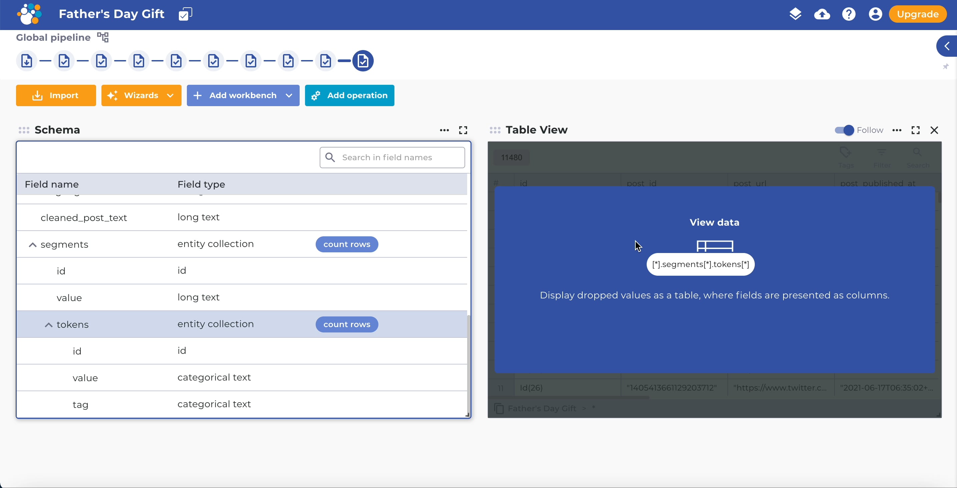Image resolution: width=957 pixels, height=488 pixels.
Task: Click the project checklist icon beside title
Action: coord(185,14)
